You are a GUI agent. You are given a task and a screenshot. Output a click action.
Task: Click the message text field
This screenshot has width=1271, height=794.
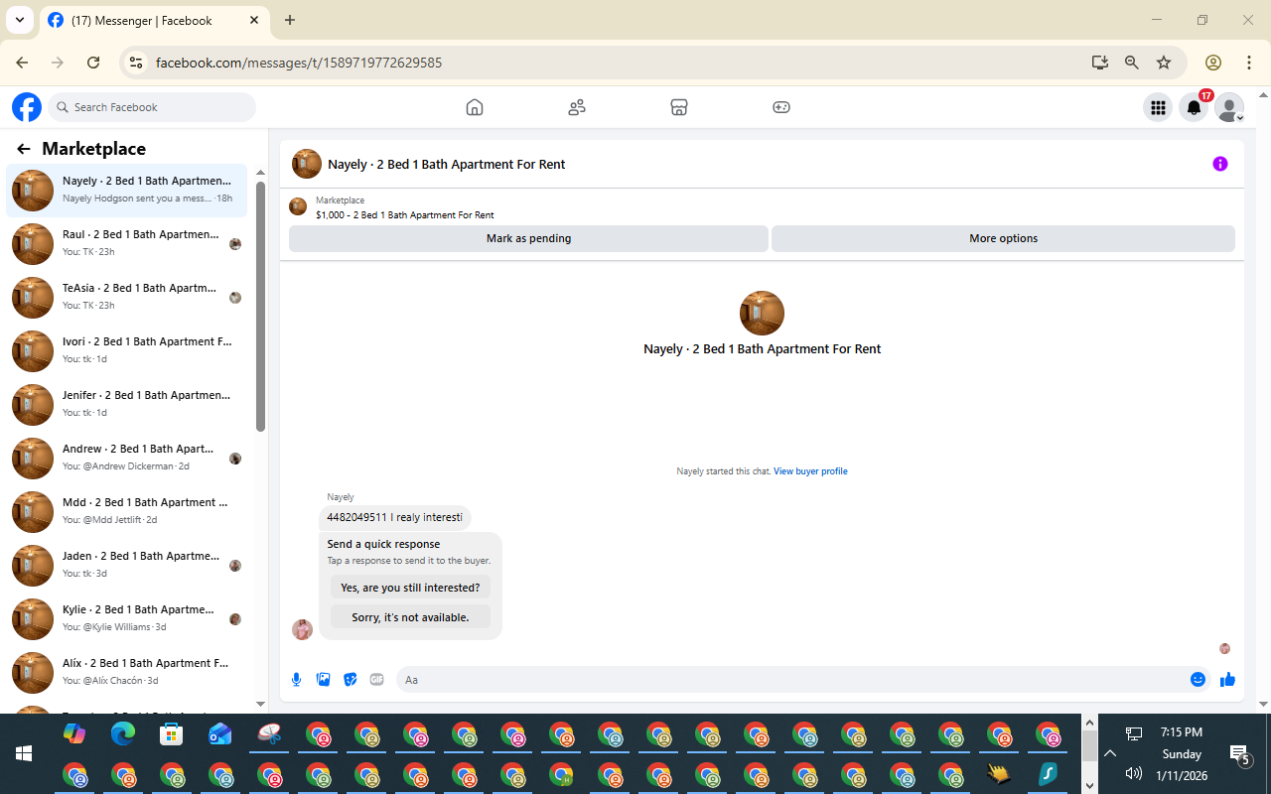coord(792,680)
